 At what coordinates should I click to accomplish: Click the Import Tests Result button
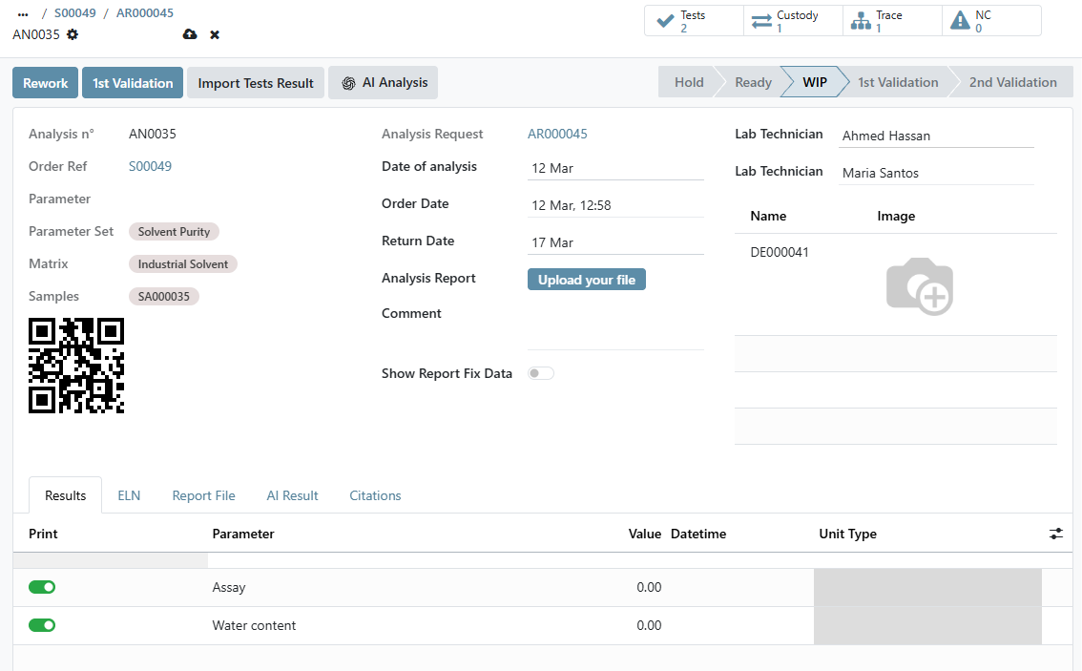(256, 83)
